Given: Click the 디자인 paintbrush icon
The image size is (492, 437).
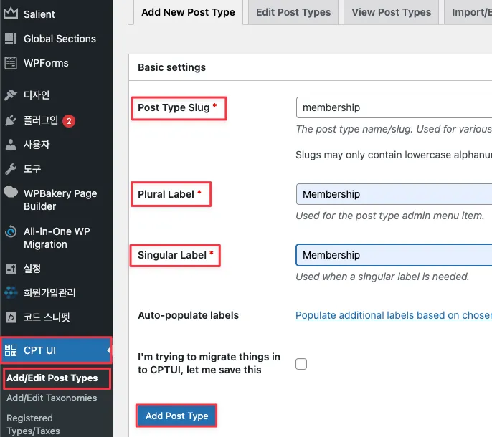Looking at the screenshot, I should tap(11, 95).
